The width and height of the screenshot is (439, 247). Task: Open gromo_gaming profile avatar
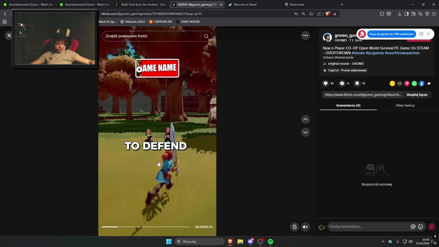click(x=327, y=37)
